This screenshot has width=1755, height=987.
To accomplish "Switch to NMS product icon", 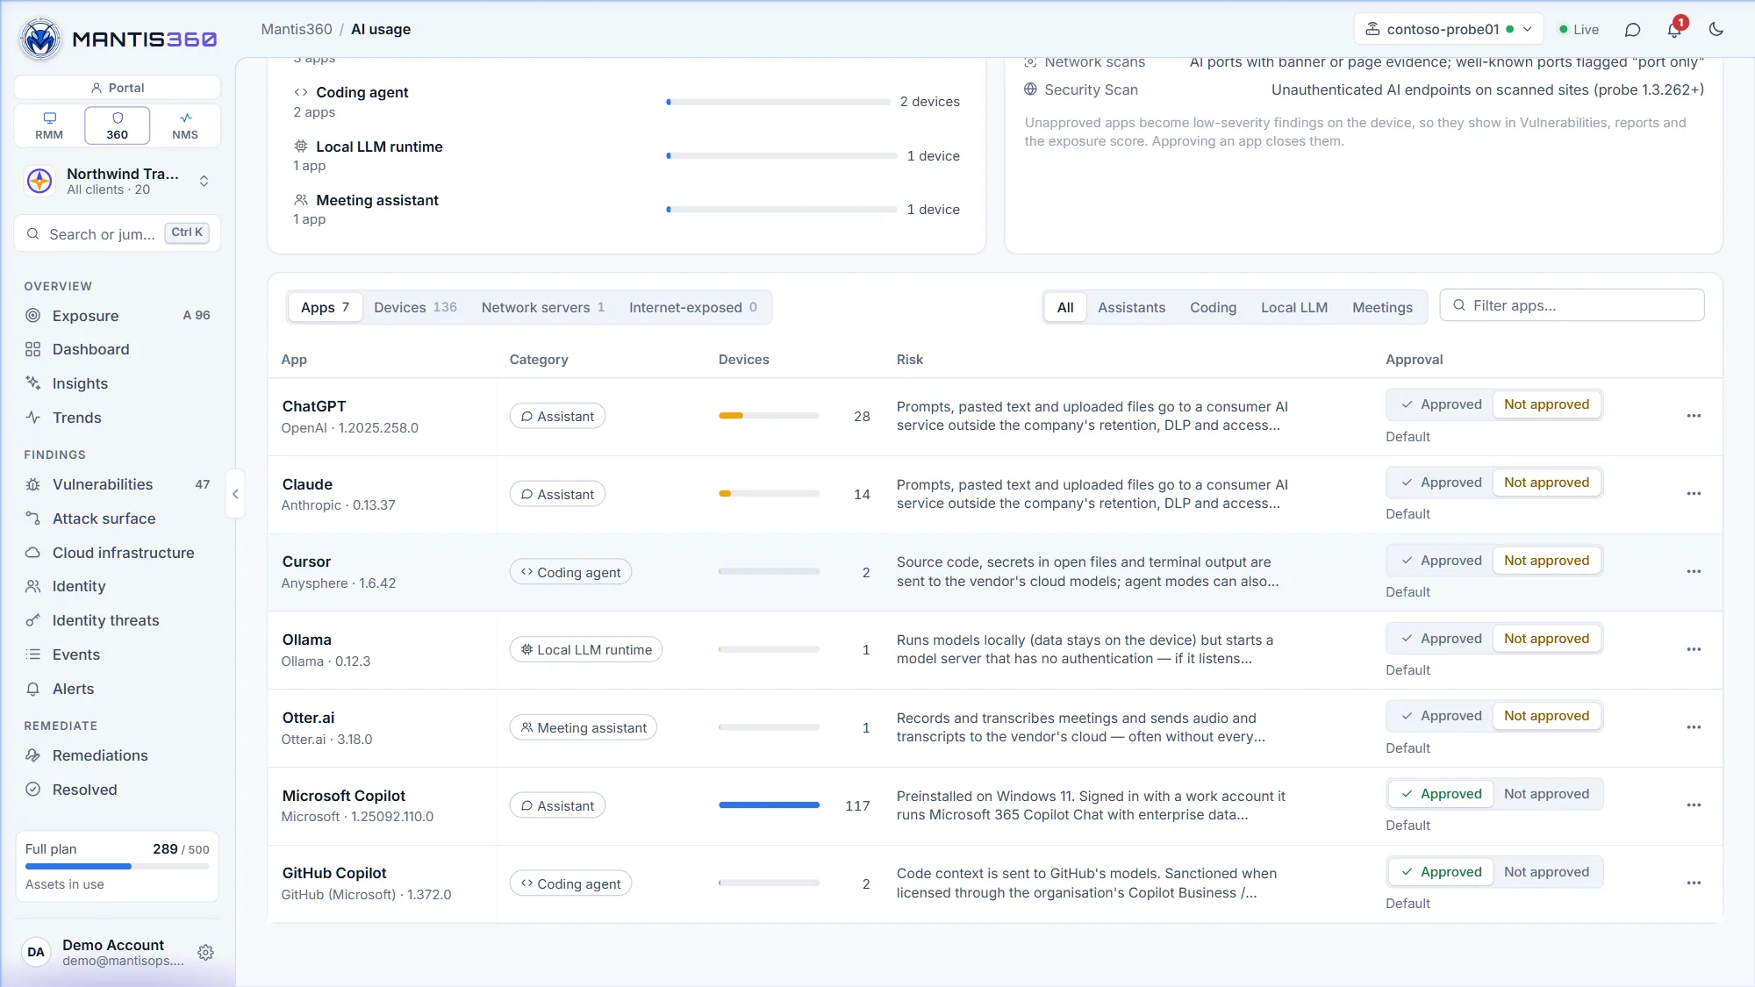I will (185, 125).
